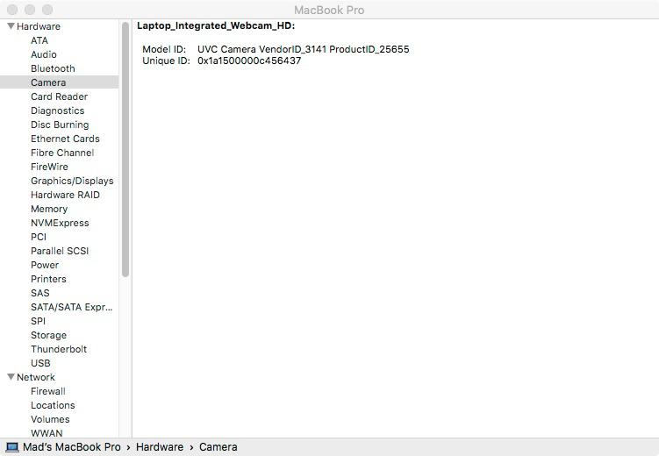Image resolution: width=659 pixels, height=456 pixels.
Task: Select SAS in the sidebar
Action: tap(40, 293)
